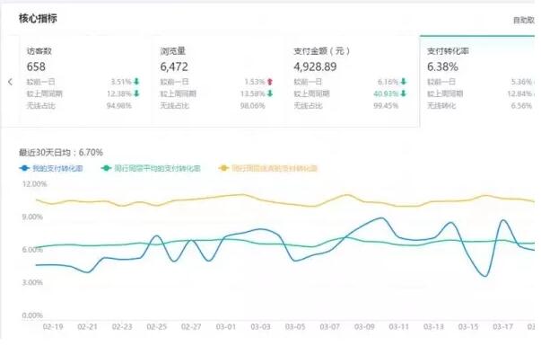Toggle the yellow 同行同层优秀 legend series

click(268, 168)
